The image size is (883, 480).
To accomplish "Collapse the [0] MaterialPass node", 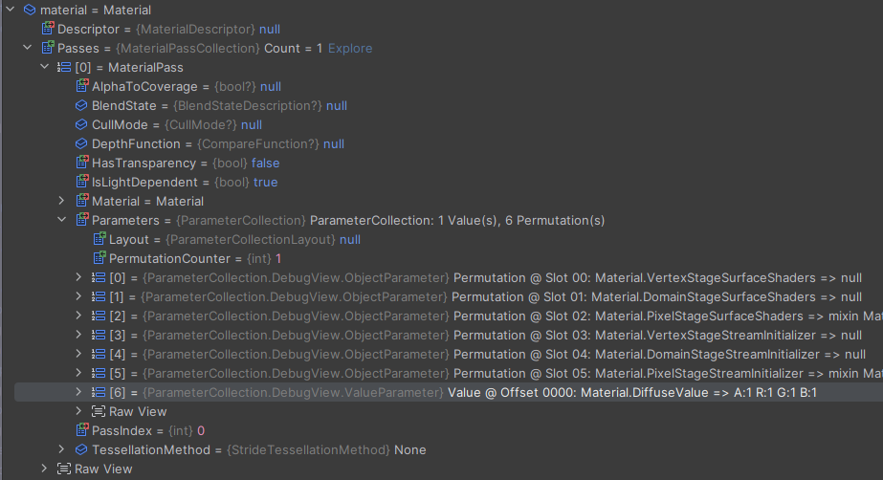I will pyautogui.click(x=44, y=67).
